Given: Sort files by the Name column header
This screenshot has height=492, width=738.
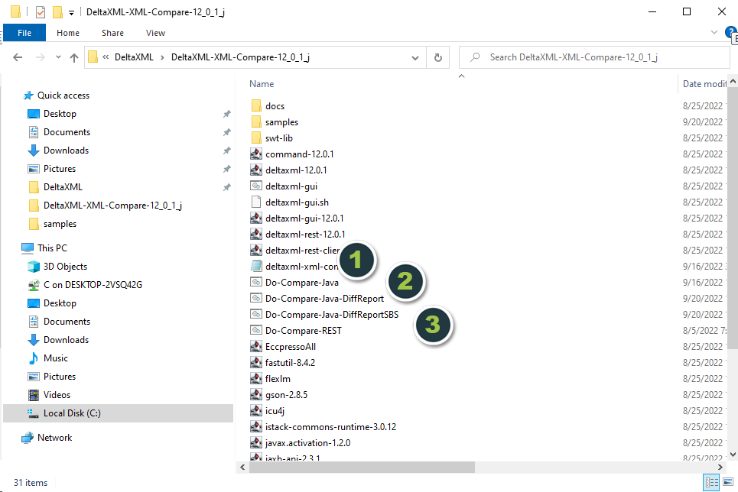Looking at the screenshot, I should (x=262, y=84).
